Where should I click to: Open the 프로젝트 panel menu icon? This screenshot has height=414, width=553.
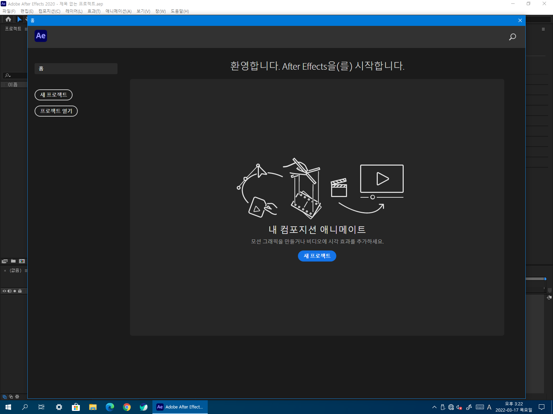[x=26, y=29]
